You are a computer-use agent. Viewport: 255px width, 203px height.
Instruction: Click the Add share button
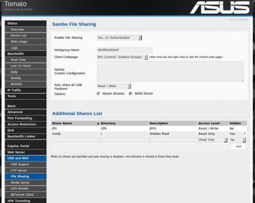(238, 147)
